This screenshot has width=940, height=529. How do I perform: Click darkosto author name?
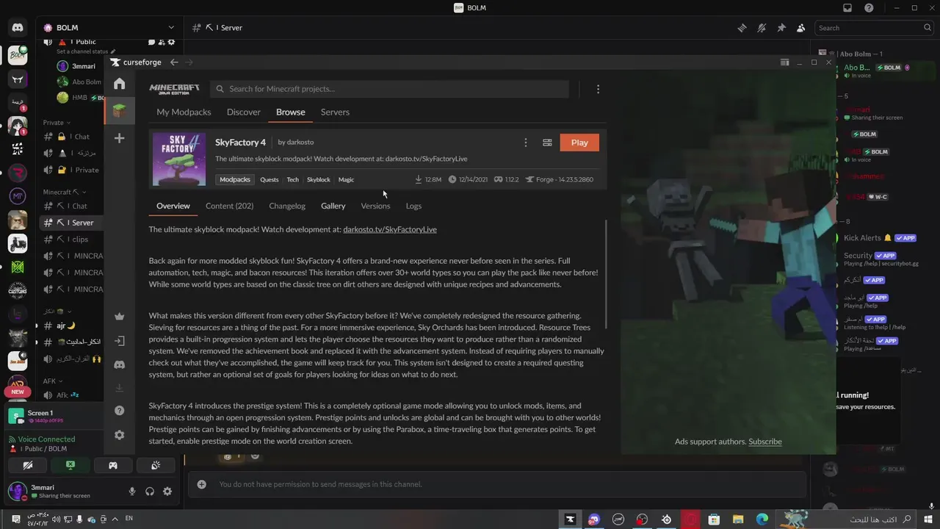point(300,143)
